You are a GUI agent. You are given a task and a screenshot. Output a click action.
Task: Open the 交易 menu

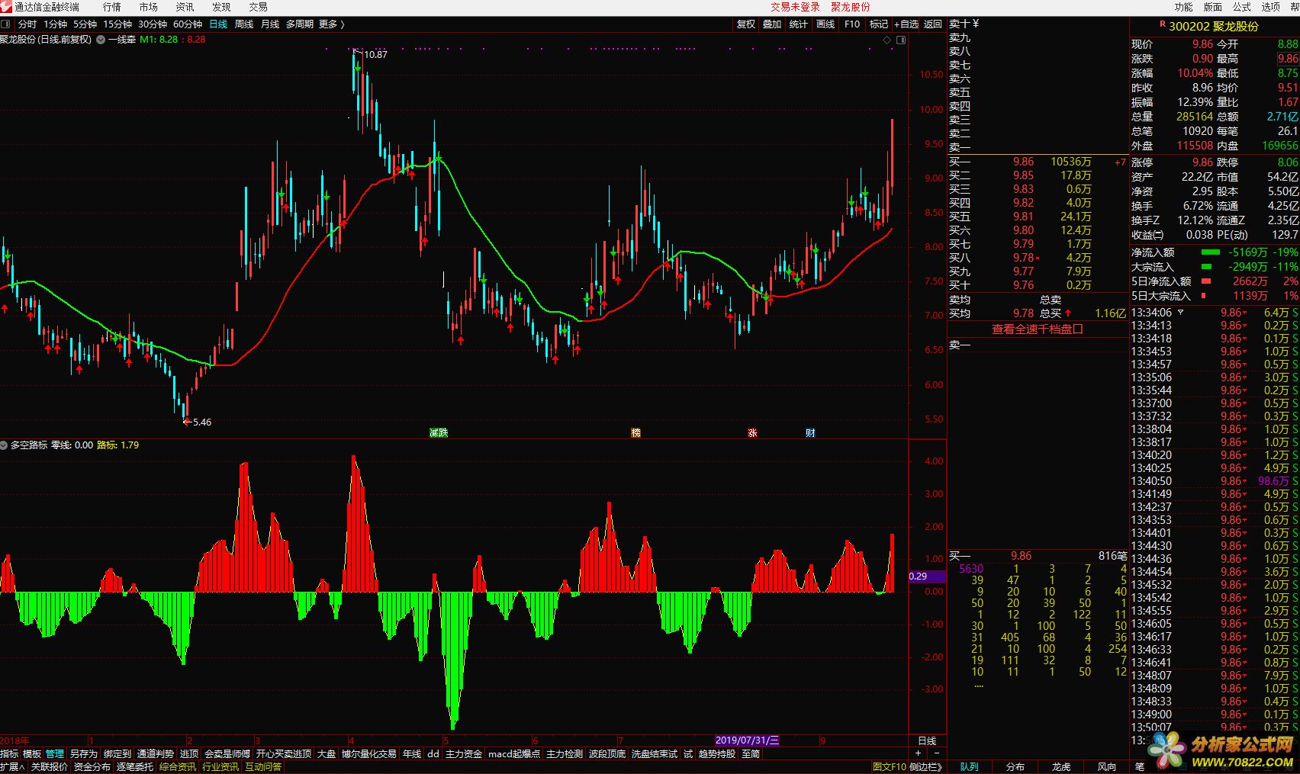pyautogui.click(x=259, y=7)
